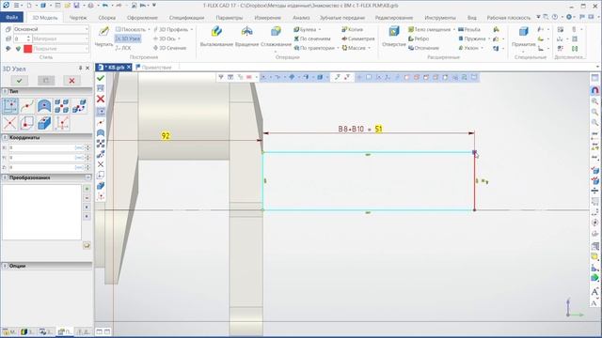
Task: Select the node-on-curve type icon in Тип section
Action: tap(27, 106)
